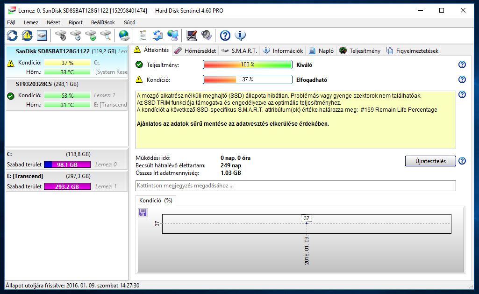The image size is (479, 294).
Task: Click the 293,2 GB free space bar
Action: tap(67, 186)
